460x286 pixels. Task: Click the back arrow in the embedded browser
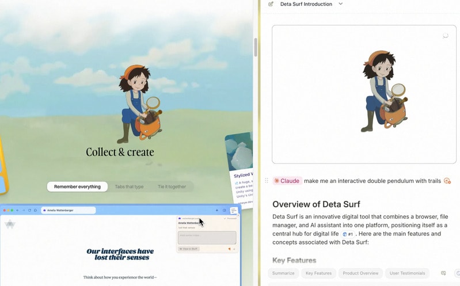(x=17, y=211)
